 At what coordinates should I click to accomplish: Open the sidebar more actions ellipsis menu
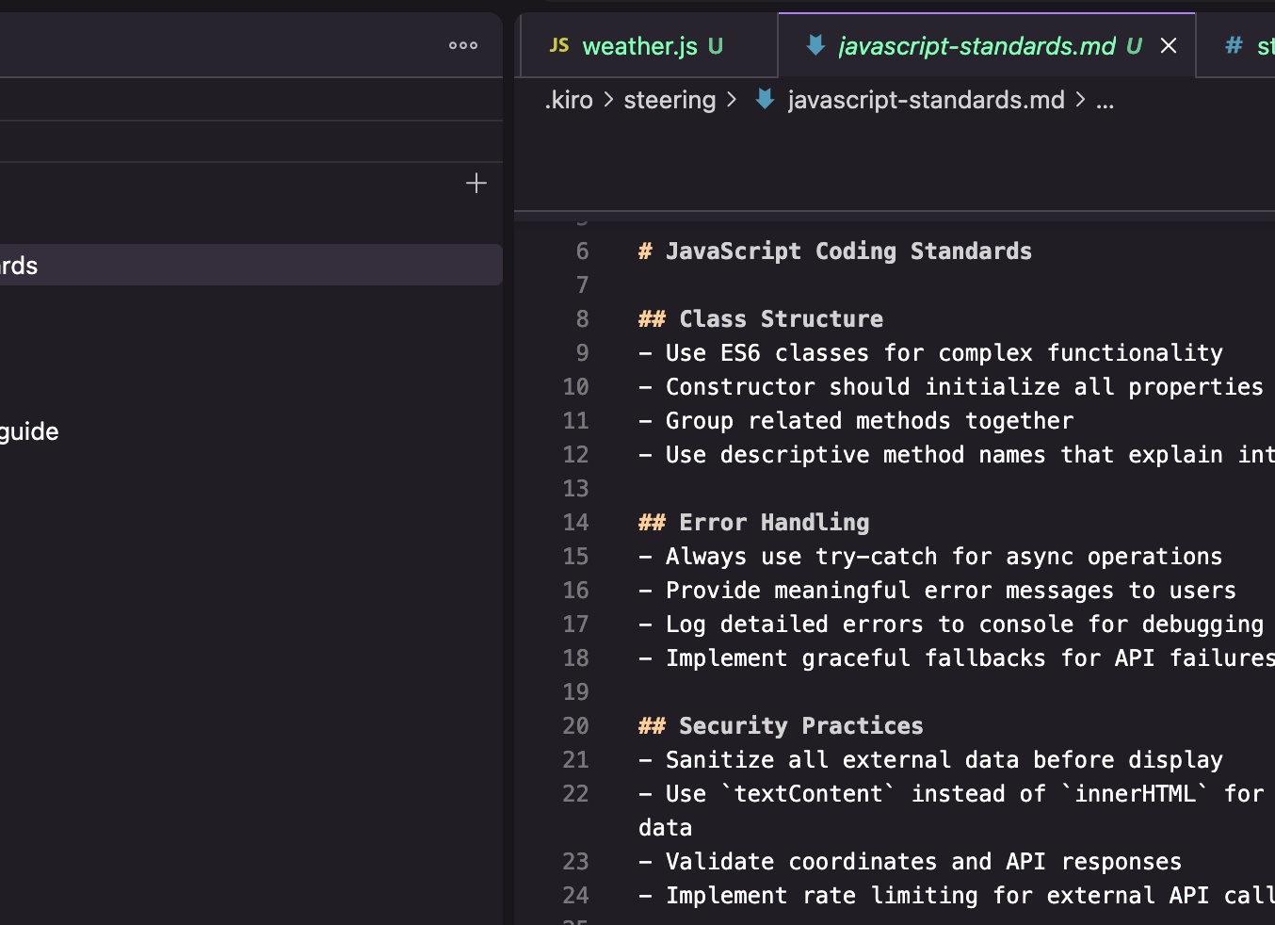[462, 45]
